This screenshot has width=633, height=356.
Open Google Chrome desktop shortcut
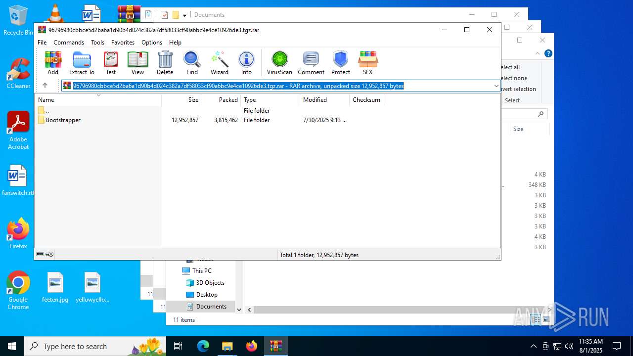click(18, 291)
